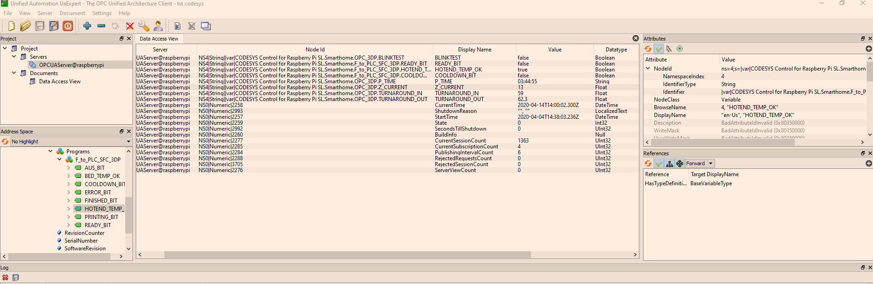This screenshot has width=873, height=284.
Task: Click the remove document crossed icon
Action: 192,26
